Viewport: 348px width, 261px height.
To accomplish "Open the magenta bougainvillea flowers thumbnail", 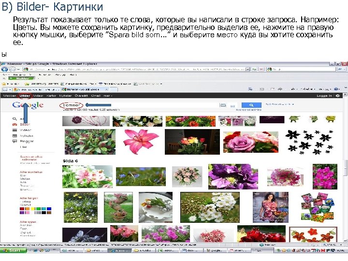I will (x=325, y=176).
